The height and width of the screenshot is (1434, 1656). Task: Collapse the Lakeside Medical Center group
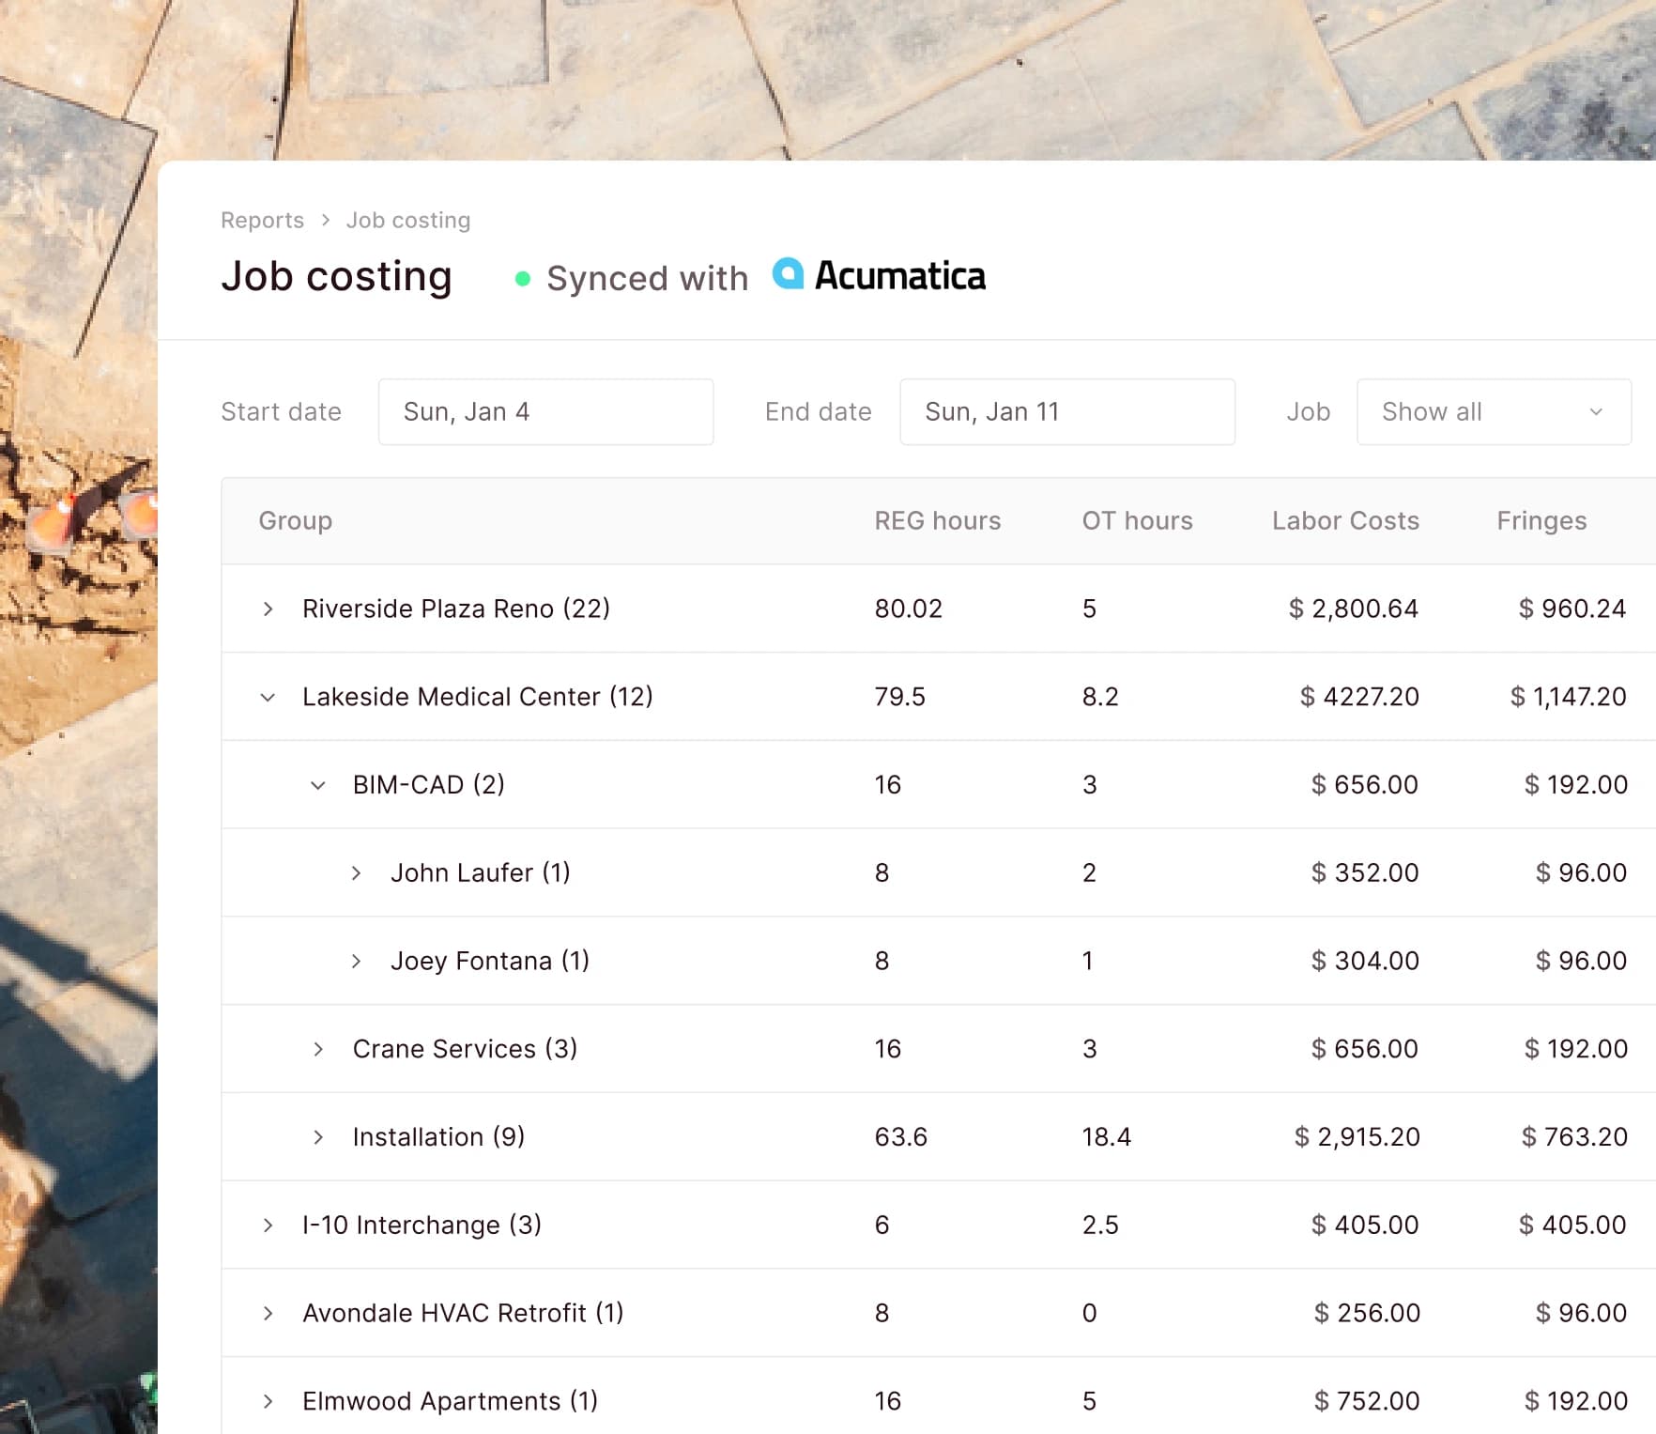tap(268, 697)
